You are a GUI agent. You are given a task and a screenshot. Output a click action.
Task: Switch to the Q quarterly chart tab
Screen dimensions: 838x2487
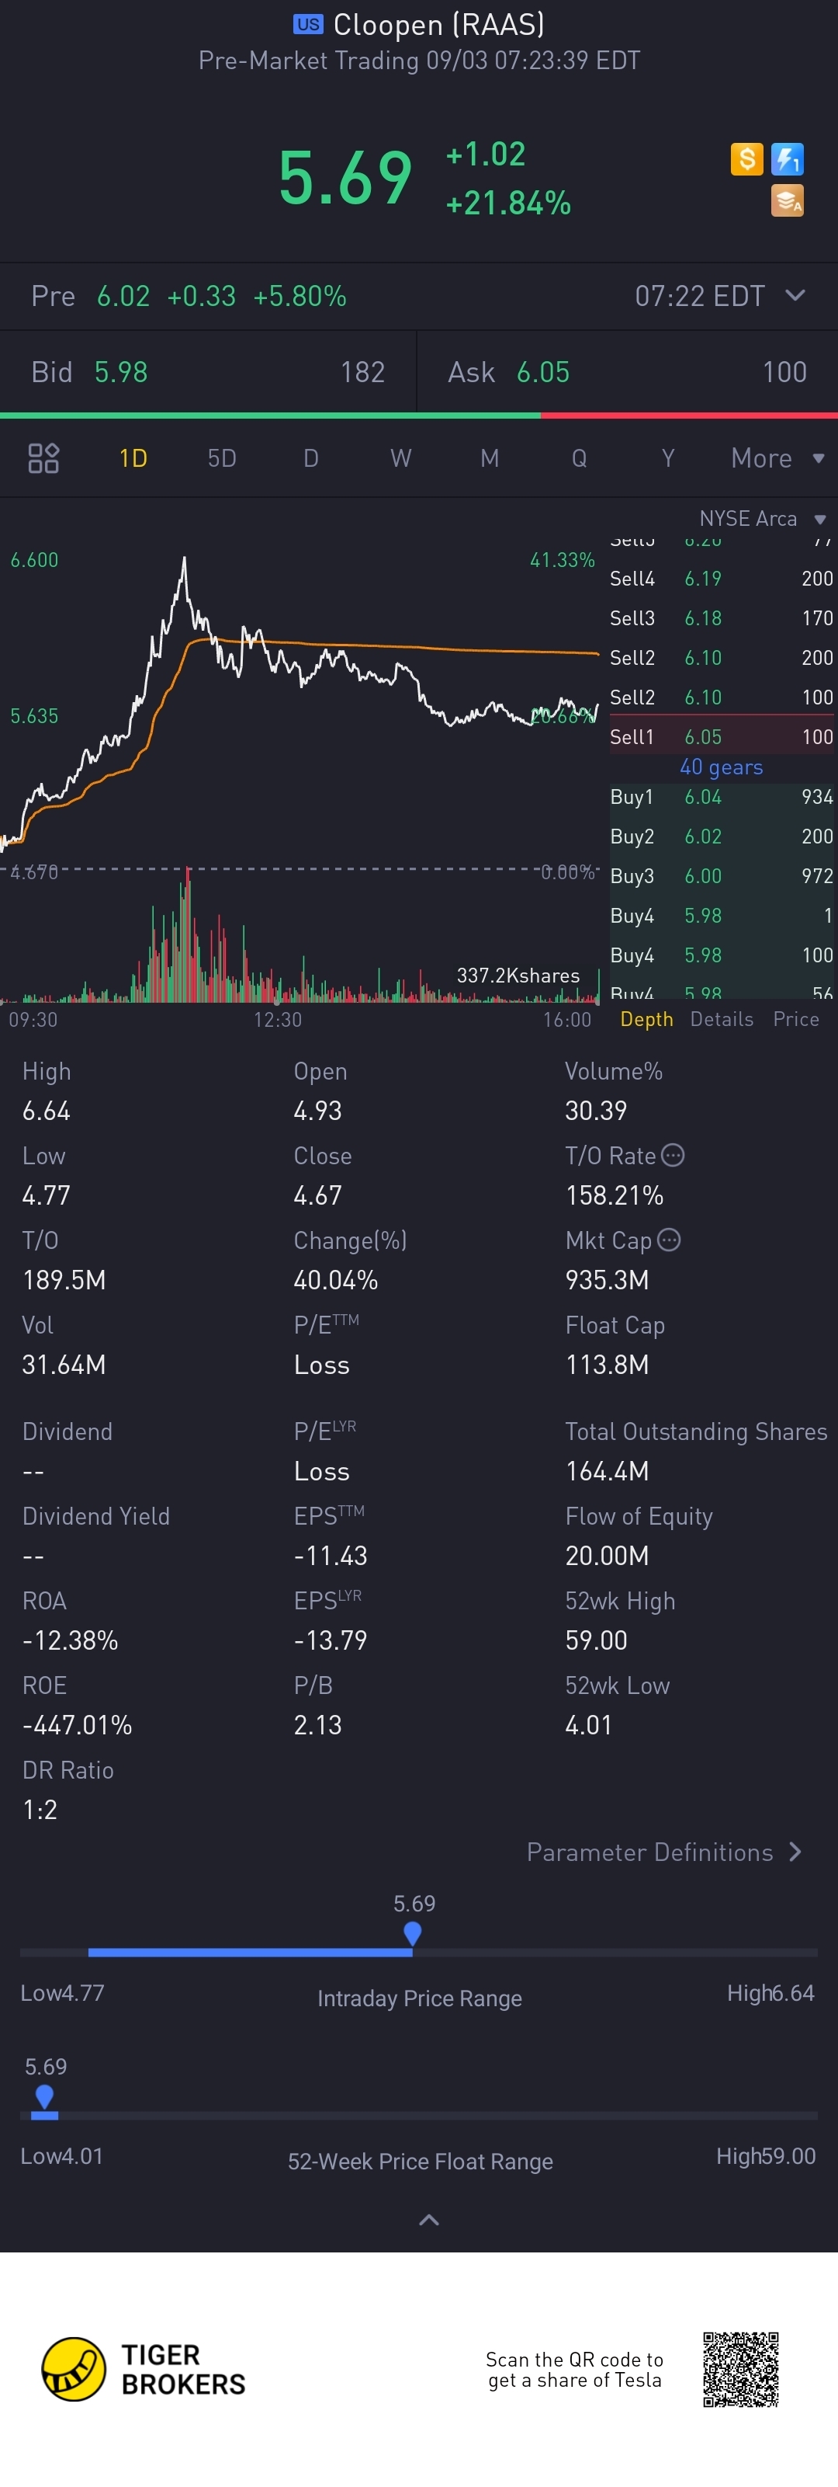(579, 457)
